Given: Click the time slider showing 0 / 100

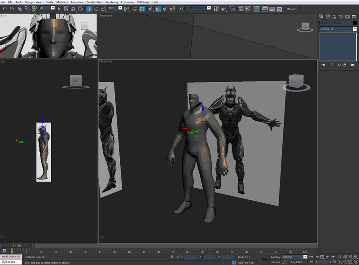Looking at the screenshot, I should click(17, 246).
